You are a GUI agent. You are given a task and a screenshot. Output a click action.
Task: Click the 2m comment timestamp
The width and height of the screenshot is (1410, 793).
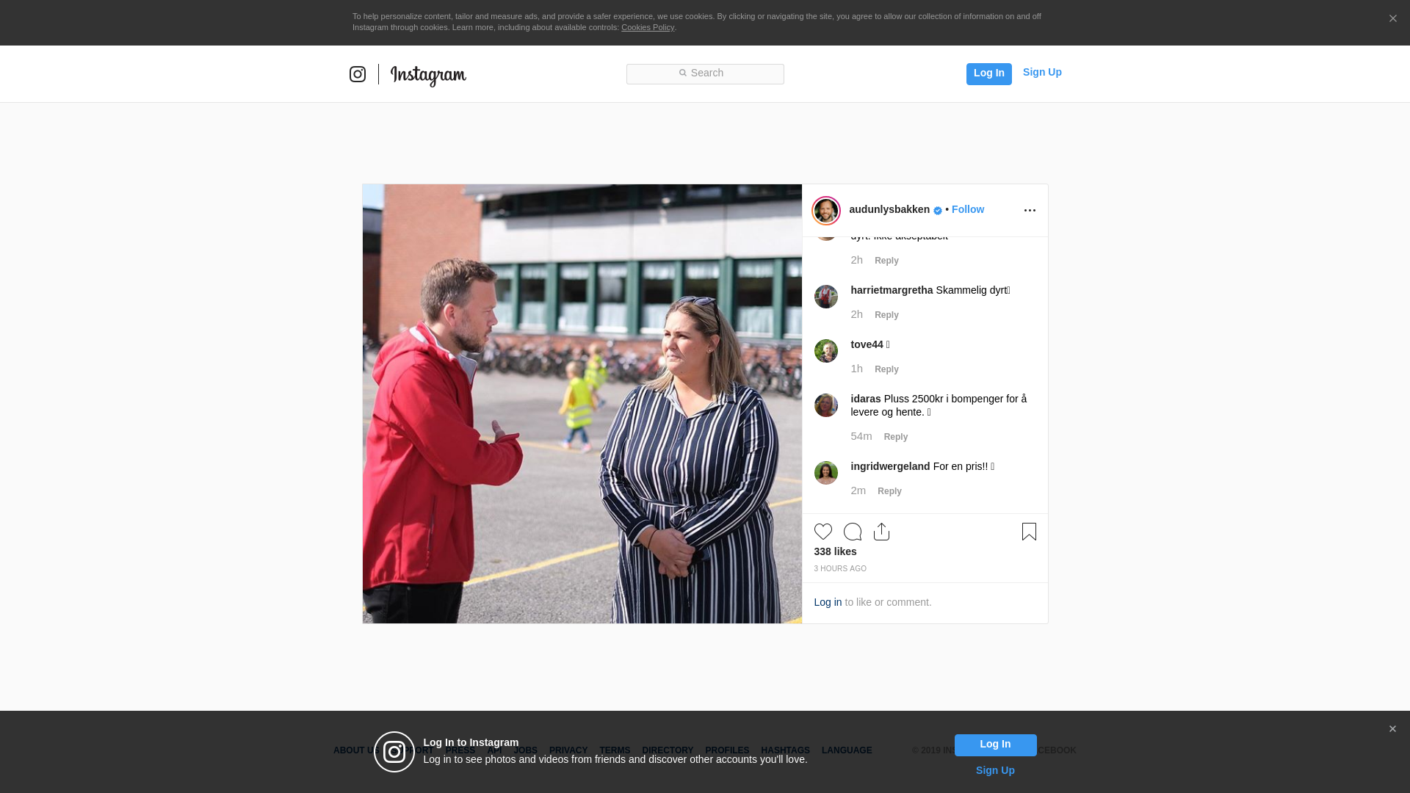(x=858, y=490)
